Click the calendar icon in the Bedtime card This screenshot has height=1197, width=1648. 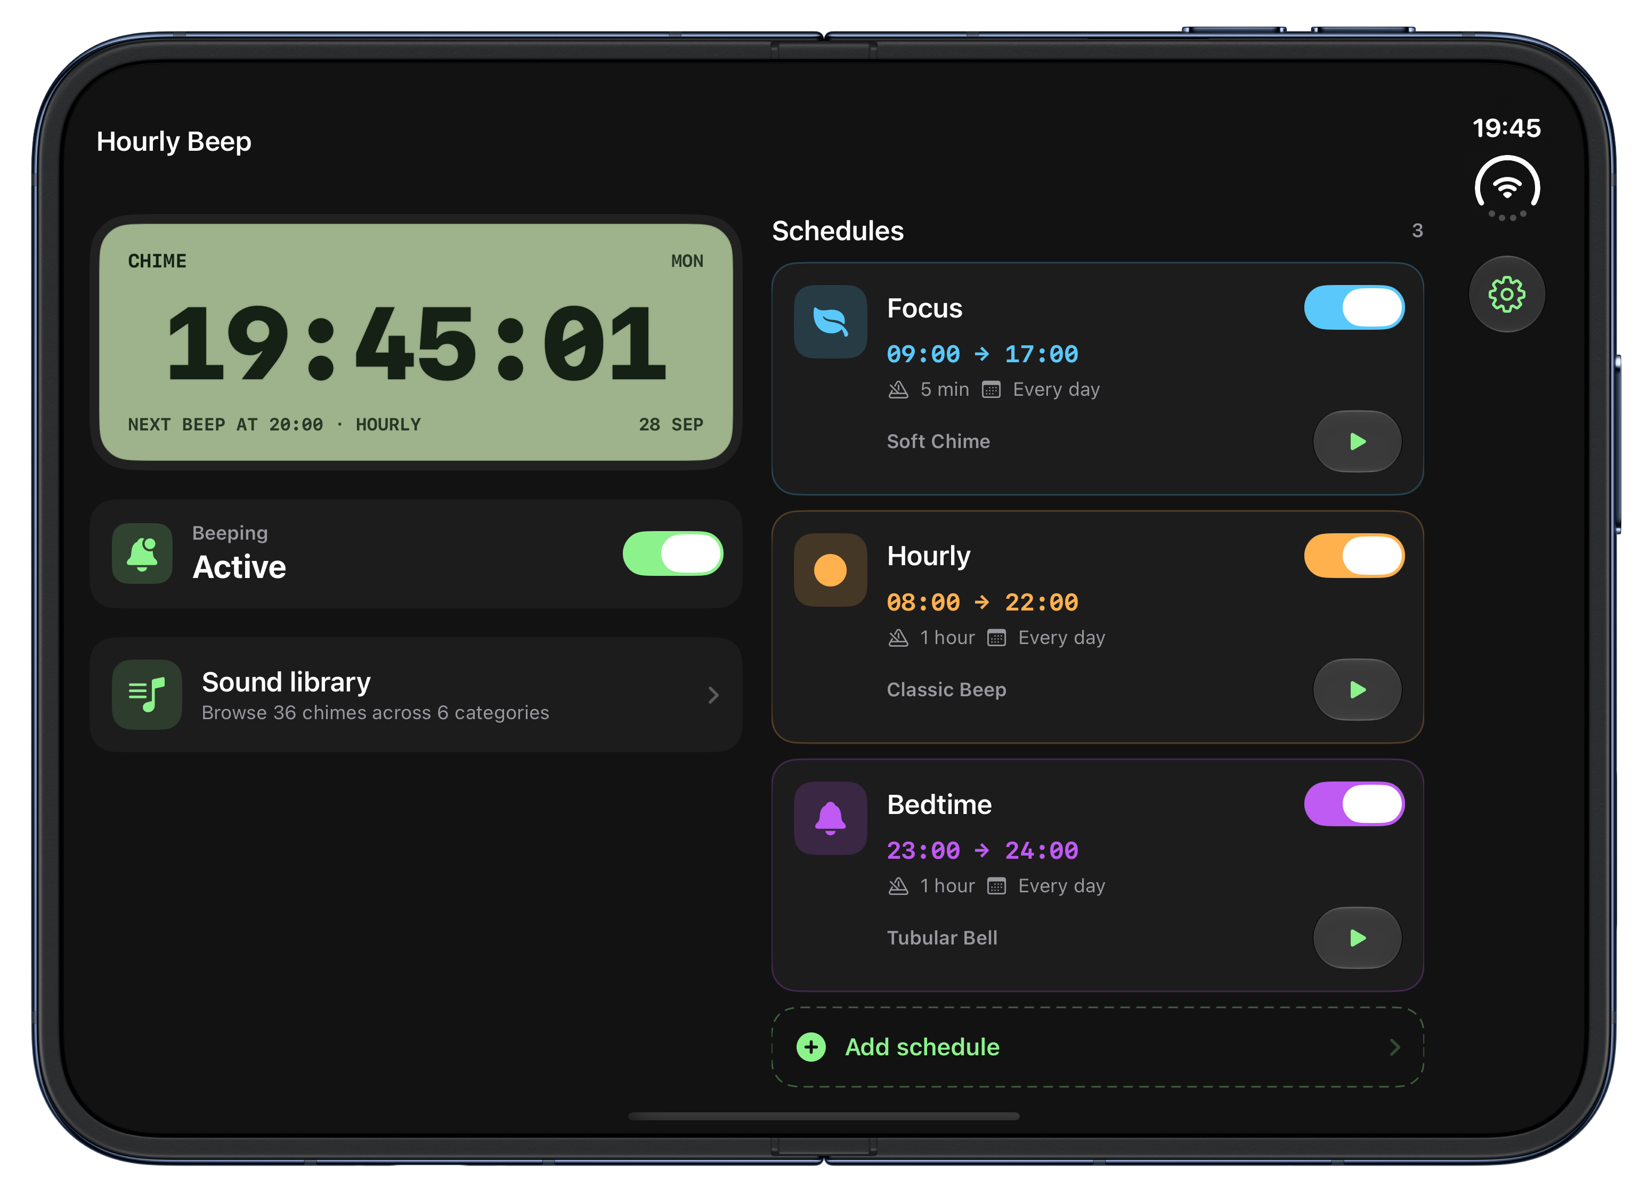(x=996, y=887)
